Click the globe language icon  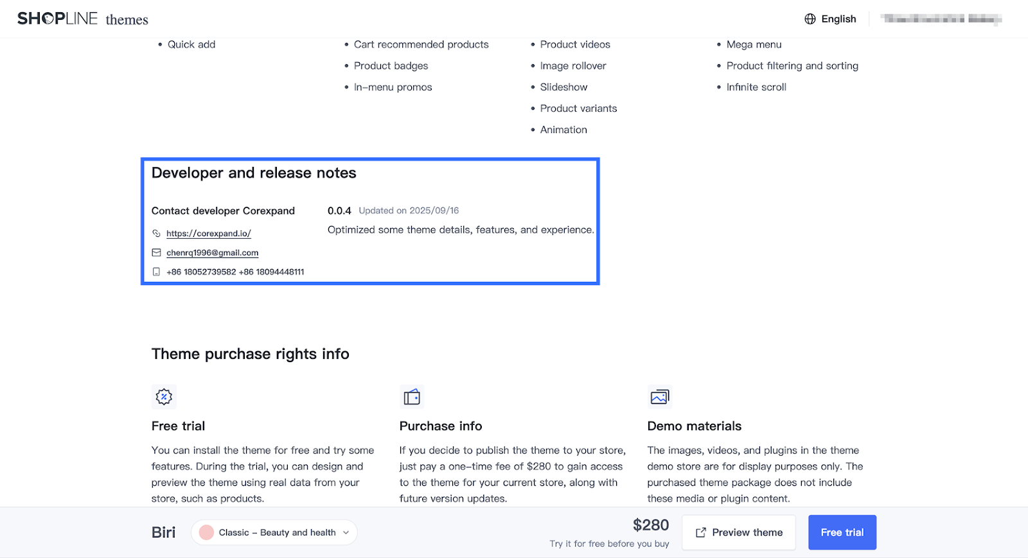[x=810, y=19]
